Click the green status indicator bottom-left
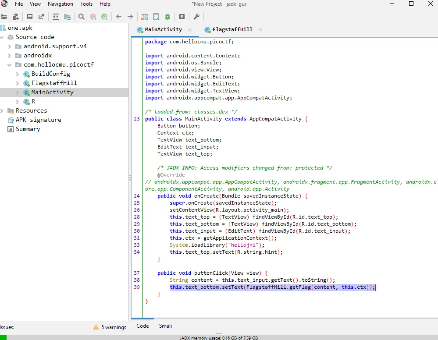 (x=3, y=337)
